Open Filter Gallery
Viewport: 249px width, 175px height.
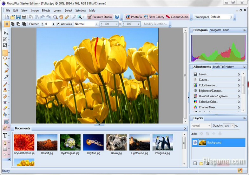(x=154, y=17)
